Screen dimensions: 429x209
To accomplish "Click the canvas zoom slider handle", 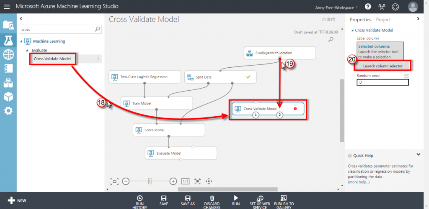I will pyautogui.click(x=150, y=181).
